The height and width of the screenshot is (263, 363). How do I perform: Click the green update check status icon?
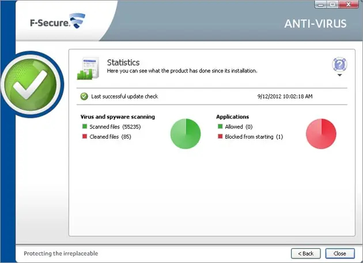(x=84, y=96)
